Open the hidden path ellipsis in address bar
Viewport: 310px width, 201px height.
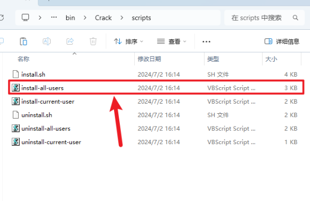point(54,18)
